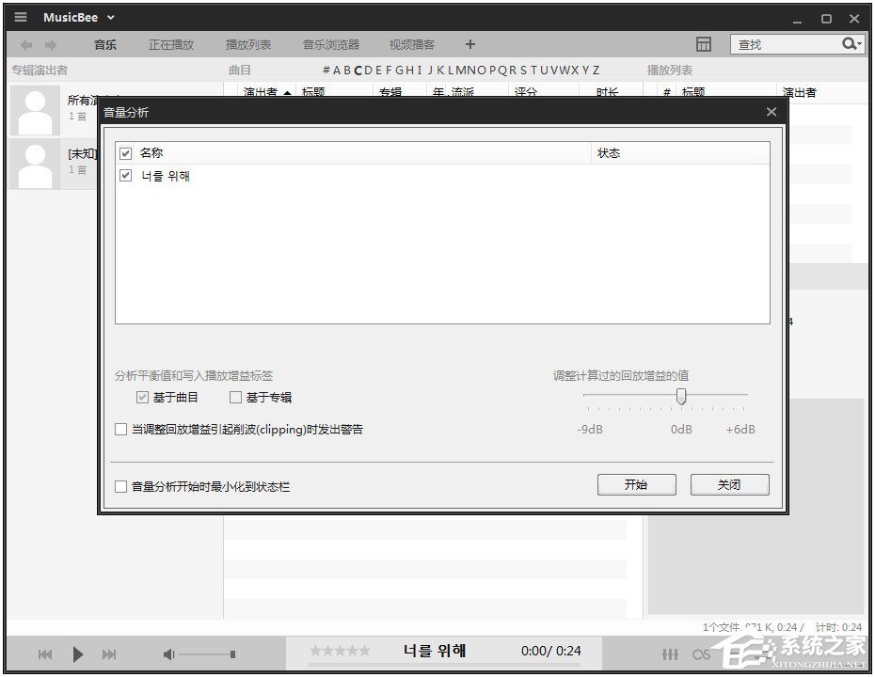Viewport: 875px width, 677px height.
Task: Open the equalizer icon in the player bar
Action: pos(670,653)
